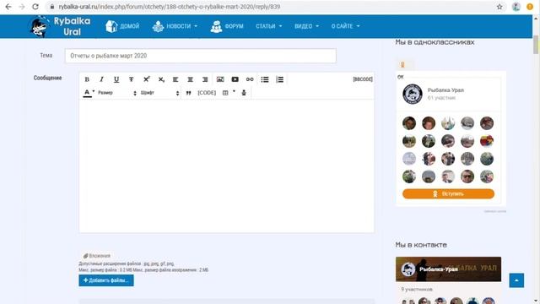The image size is (540, 304).
Task: Insert a [CODE] block
Action: [207, 93]
